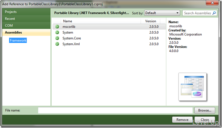The image size is (222, 128).
Task: Click green check icon next to mscorlib
Action: point(57,26)
